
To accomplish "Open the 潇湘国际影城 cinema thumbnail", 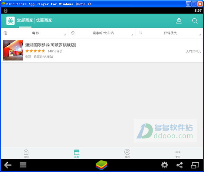I will 13,50.
